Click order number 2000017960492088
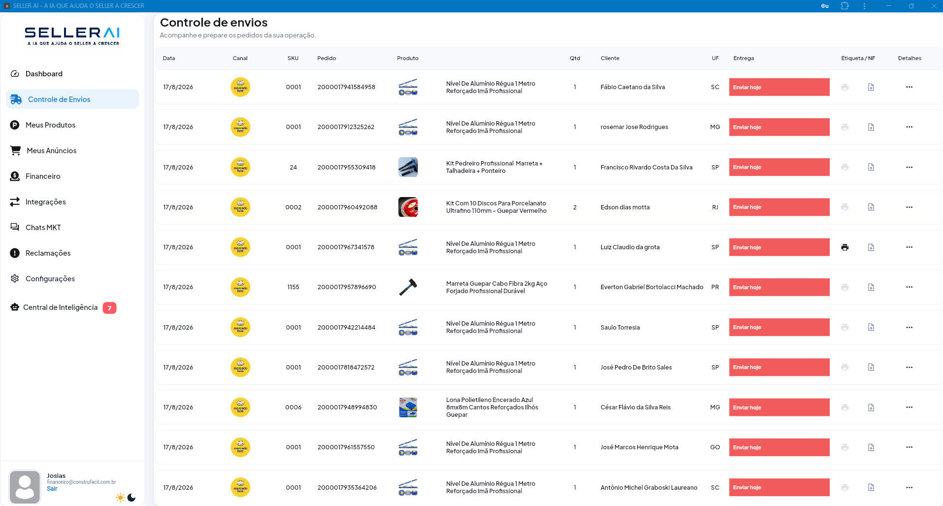943x506 pixels. (x=347, y=207)
